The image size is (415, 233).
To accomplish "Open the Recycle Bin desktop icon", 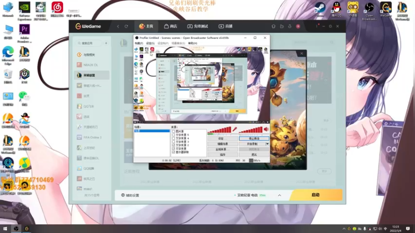I will tap(8, 77).
